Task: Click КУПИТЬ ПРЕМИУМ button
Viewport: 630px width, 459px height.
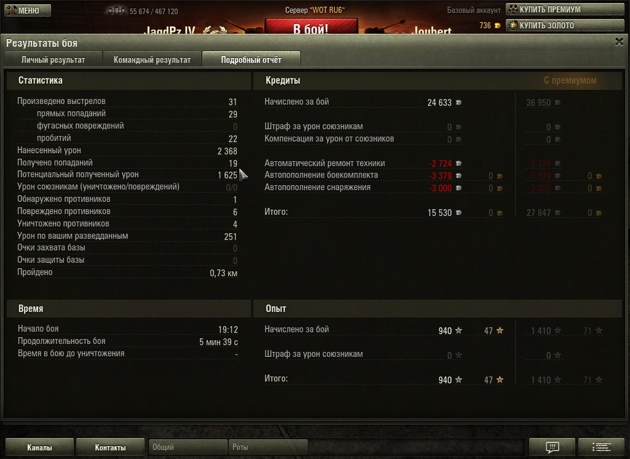Action: (x=565, y=9)
